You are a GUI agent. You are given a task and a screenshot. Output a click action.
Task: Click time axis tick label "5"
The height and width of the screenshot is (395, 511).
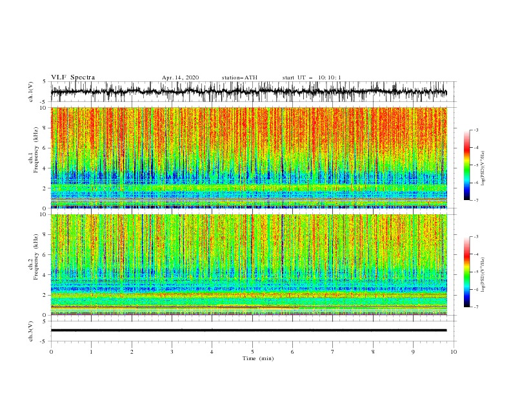pyautogui.click(x=252, y=352)
